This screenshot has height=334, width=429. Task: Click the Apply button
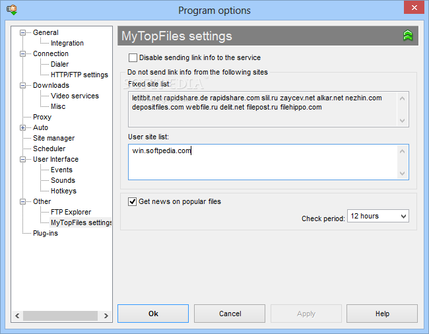306,314
